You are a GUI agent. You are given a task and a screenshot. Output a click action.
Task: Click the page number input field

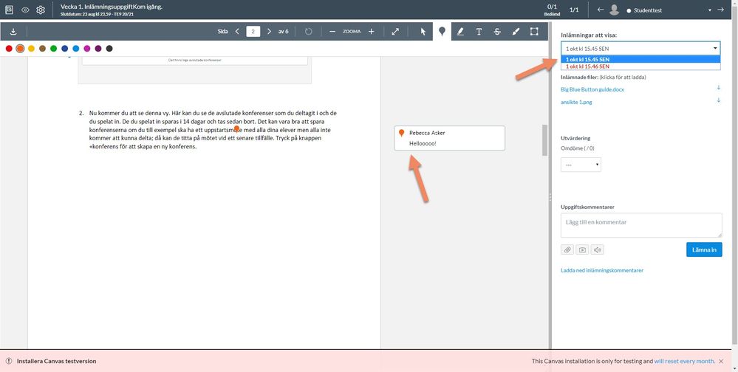point(253,32)
